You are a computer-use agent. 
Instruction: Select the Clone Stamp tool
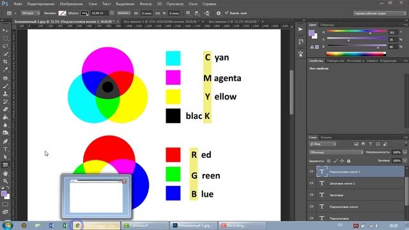pos(5,94)
